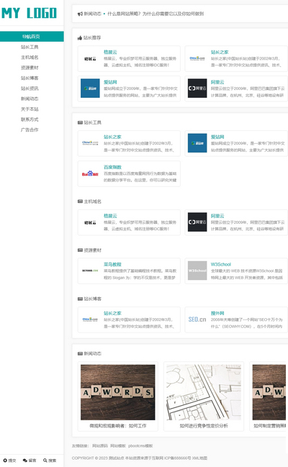Click the section icon beside 主机域名 heading
This screenshot has width=288, height=467.
(x=80, y=201)
